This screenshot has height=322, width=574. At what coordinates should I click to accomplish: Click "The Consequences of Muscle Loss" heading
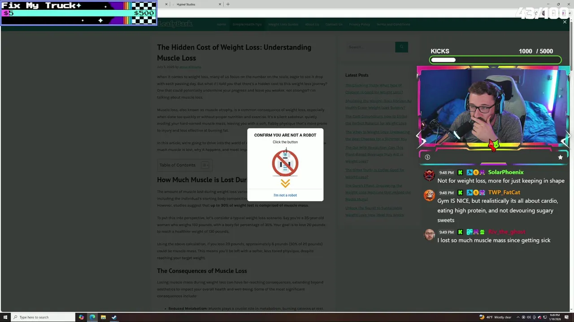click(x=202, y=271)
